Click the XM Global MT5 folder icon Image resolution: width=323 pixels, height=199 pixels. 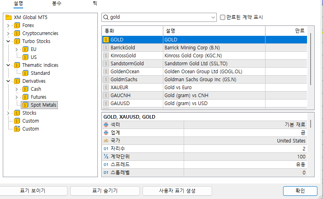pyautogui.click(x=8, y=18)
